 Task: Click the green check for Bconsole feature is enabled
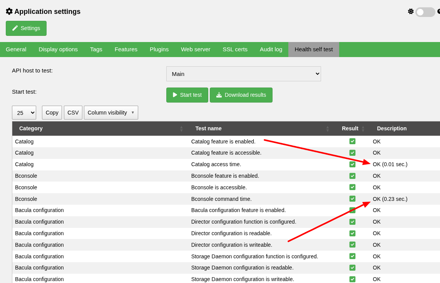(x=353, y=176)
